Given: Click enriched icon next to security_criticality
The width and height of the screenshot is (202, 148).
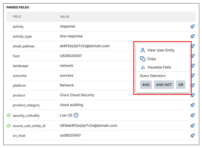Looking at the screenshot, I should [x=9, y=116].
